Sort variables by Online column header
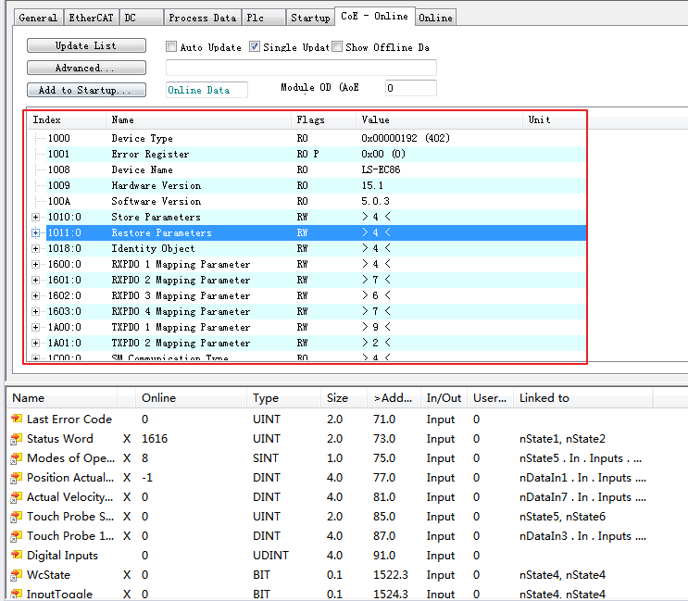 192,398
